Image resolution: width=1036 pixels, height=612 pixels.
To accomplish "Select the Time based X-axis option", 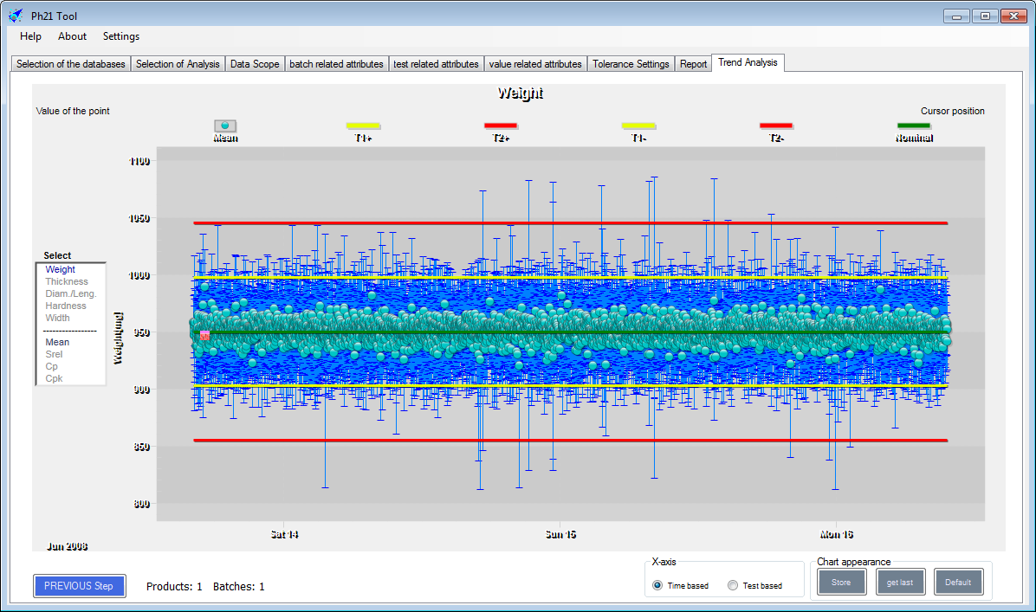I will (x=658, y=586).
